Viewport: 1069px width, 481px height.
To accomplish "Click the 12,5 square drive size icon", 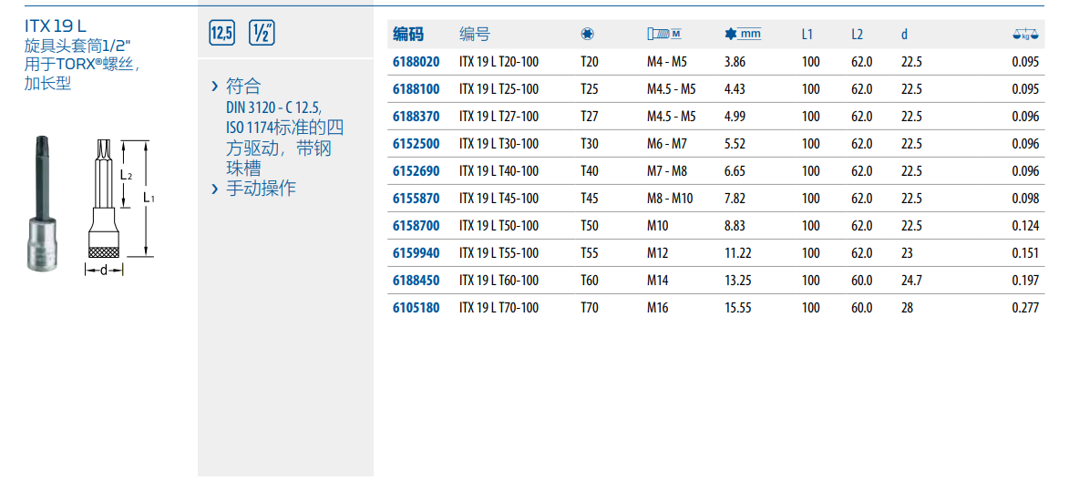I will (222, 34).
